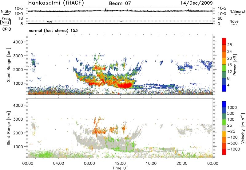The height and width of the screenshot is (170, 246).
Task: Pick the red bottom segment of velocity color bar
Action: [x=224, y=152]
